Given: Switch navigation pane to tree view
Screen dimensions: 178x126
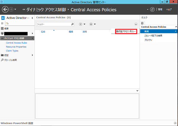Looking at the screenshot, I should coord(7,24).
